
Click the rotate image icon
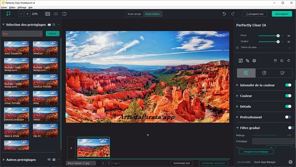tap(289, 61)
